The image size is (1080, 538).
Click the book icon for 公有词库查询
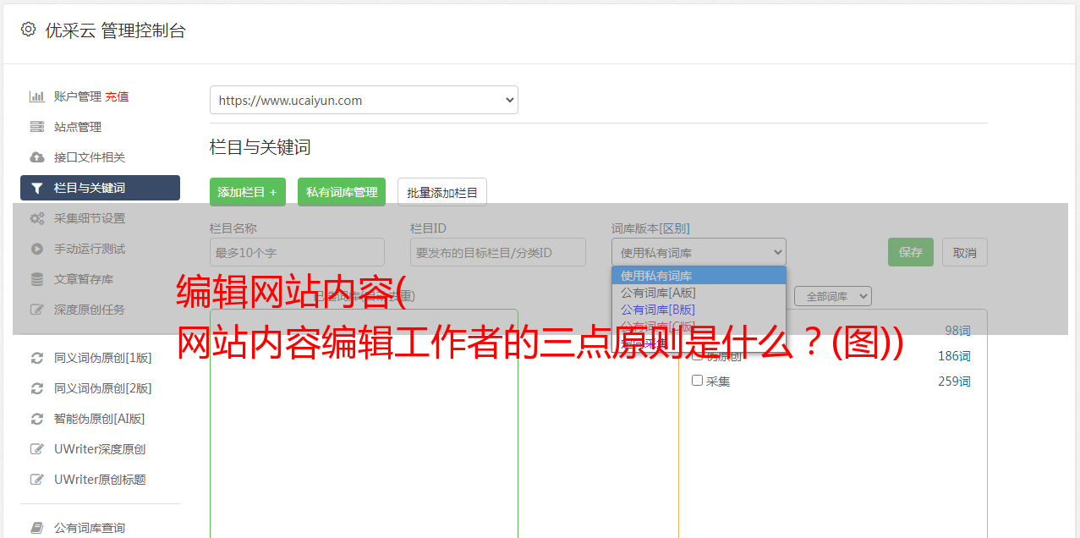click(36, 528)
